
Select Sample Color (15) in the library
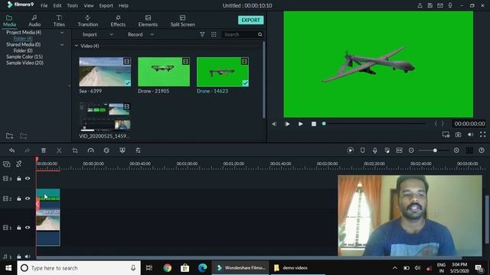(24, 57)
